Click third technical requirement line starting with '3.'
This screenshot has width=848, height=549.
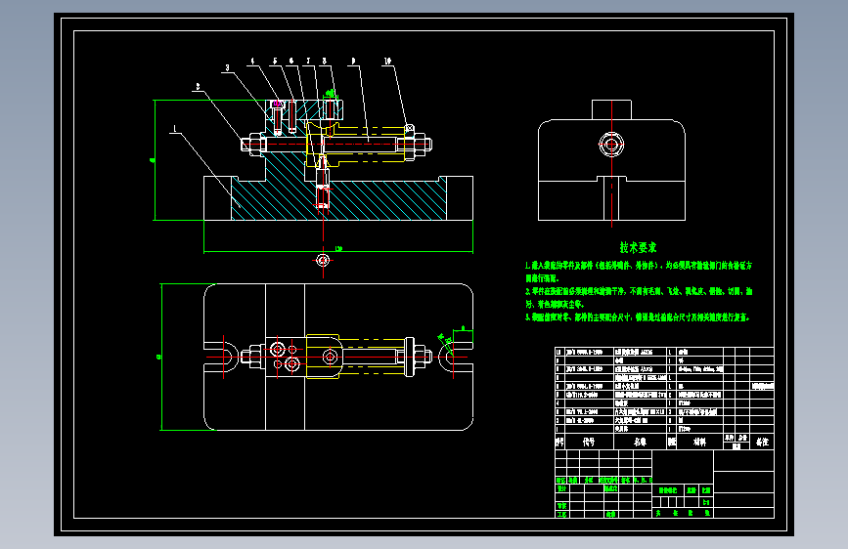click(637, 317)
